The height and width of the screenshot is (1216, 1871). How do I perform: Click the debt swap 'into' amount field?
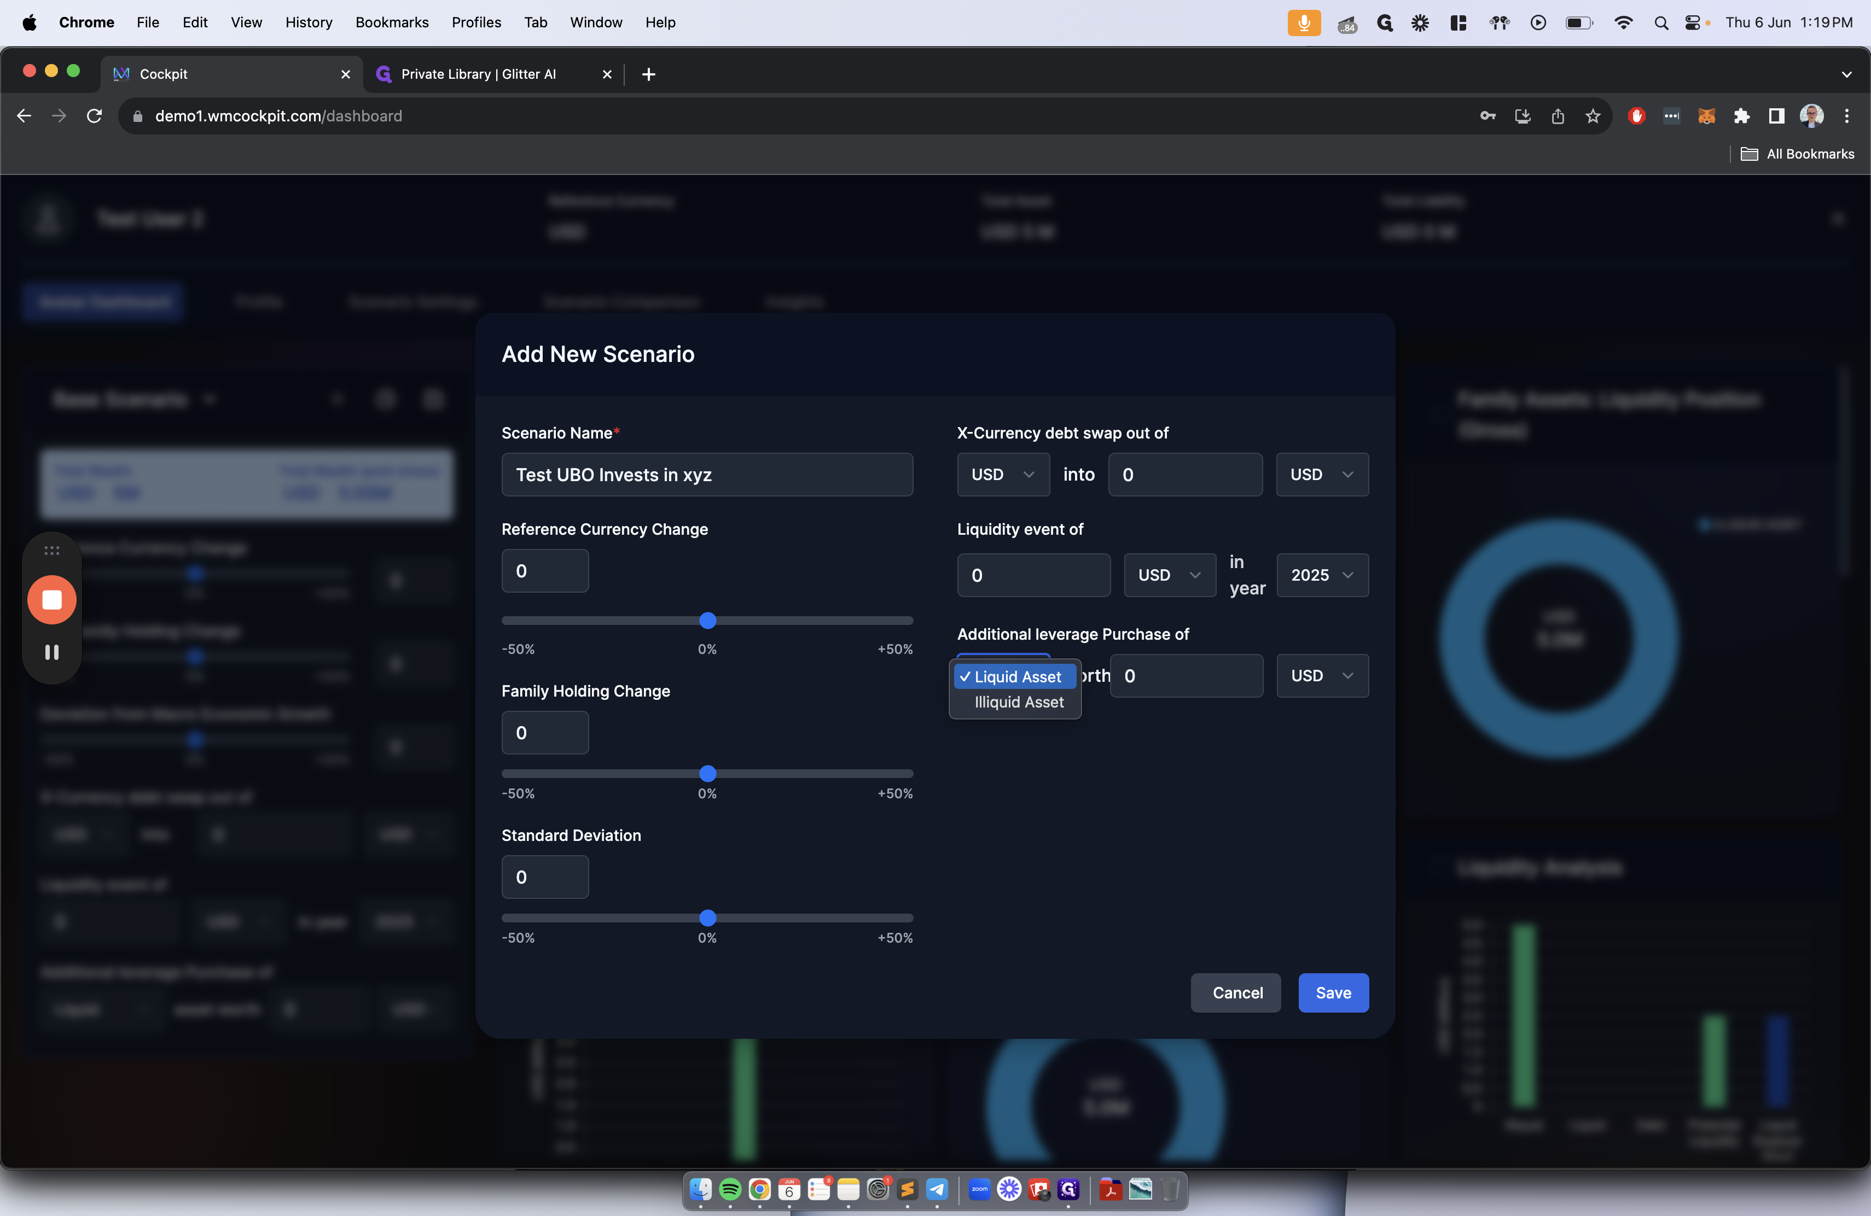click(1186, 475)
